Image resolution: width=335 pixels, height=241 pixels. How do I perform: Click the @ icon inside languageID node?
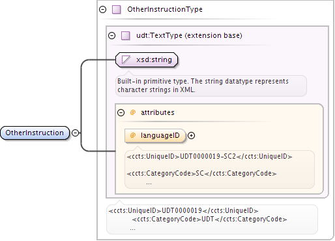tap(132, 135)
